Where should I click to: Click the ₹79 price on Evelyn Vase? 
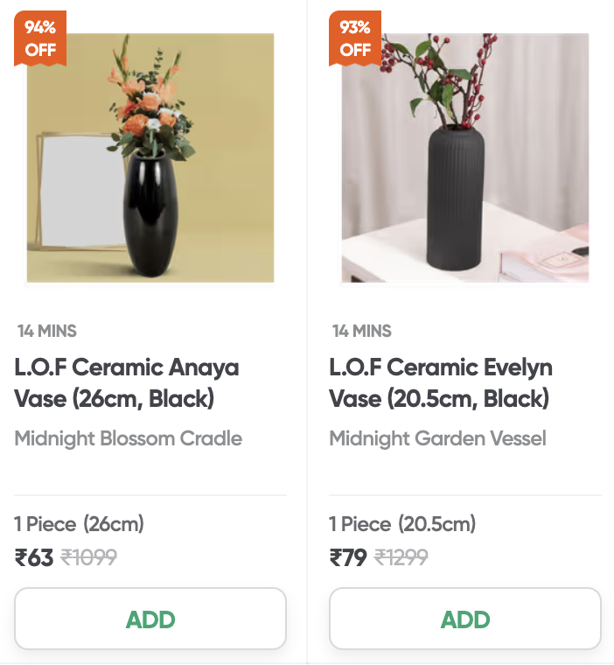click(x=348, y=557)
